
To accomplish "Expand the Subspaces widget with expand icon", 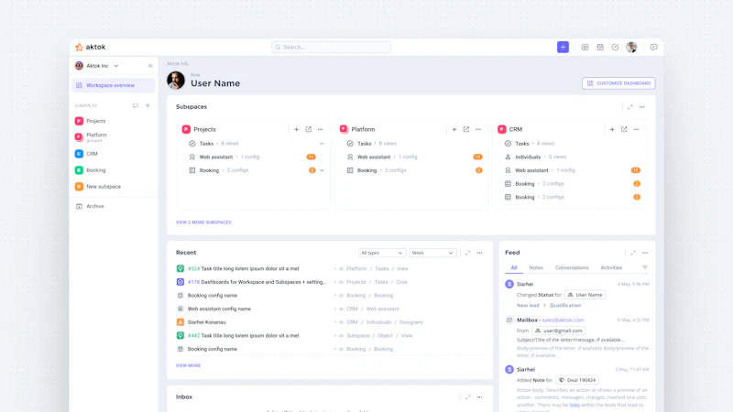I will [x=629, y=107].
